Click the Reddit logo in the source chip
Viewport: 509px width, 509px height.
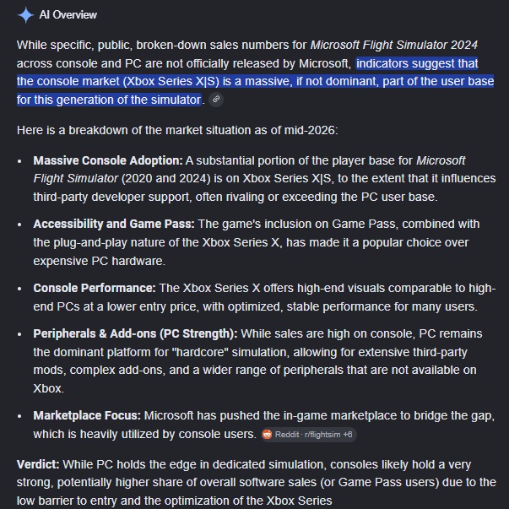point(267,435)
